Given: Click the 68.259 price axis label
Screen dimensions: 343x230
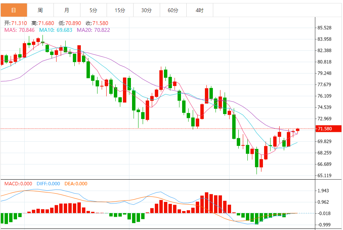Looking at the screenshot, I should pos(324,153).
